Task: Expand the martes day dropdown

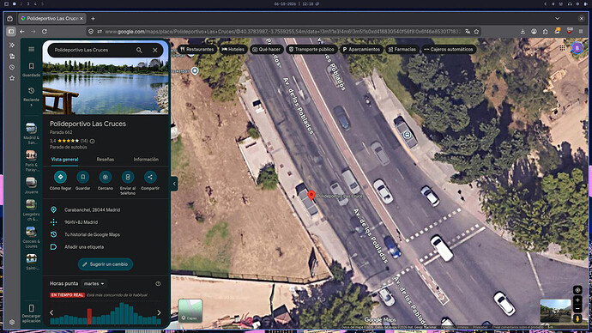Action: pos(94,283)
